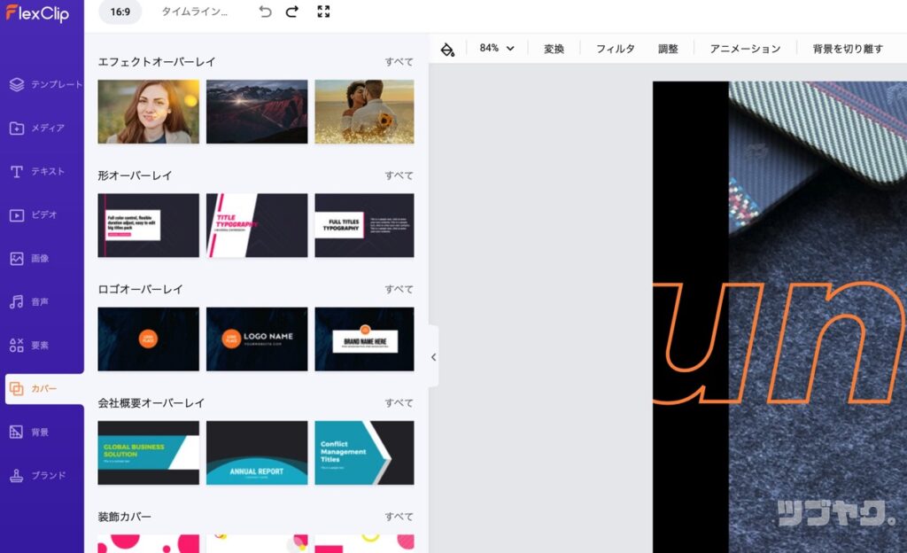Open the 変換 toolbar option

(x=554, y=49)
